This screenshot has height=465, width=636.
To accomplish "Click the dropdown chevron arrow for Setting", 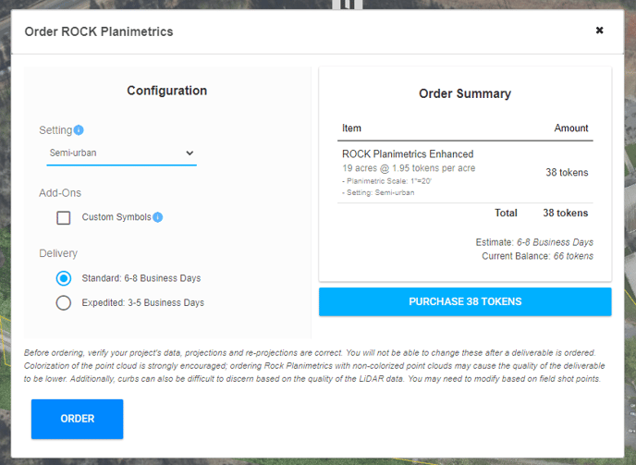I will click(190, 153).
